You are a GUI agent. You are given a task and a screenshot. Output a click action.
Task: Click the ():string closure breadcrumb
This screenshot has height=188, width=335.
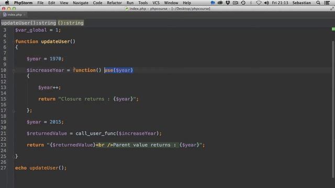coord(71,23)
